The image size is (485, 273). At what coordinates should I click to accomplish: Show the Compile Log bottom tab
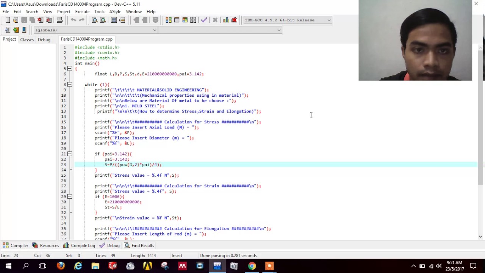tap(80, 245)
